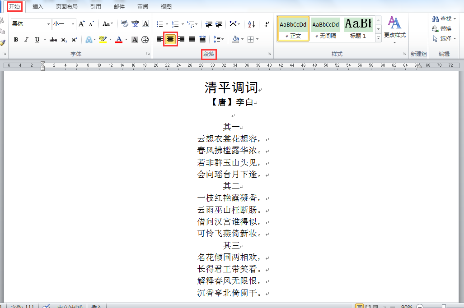Apply paragraph shading paint bucket

click(x=235, y=39)
